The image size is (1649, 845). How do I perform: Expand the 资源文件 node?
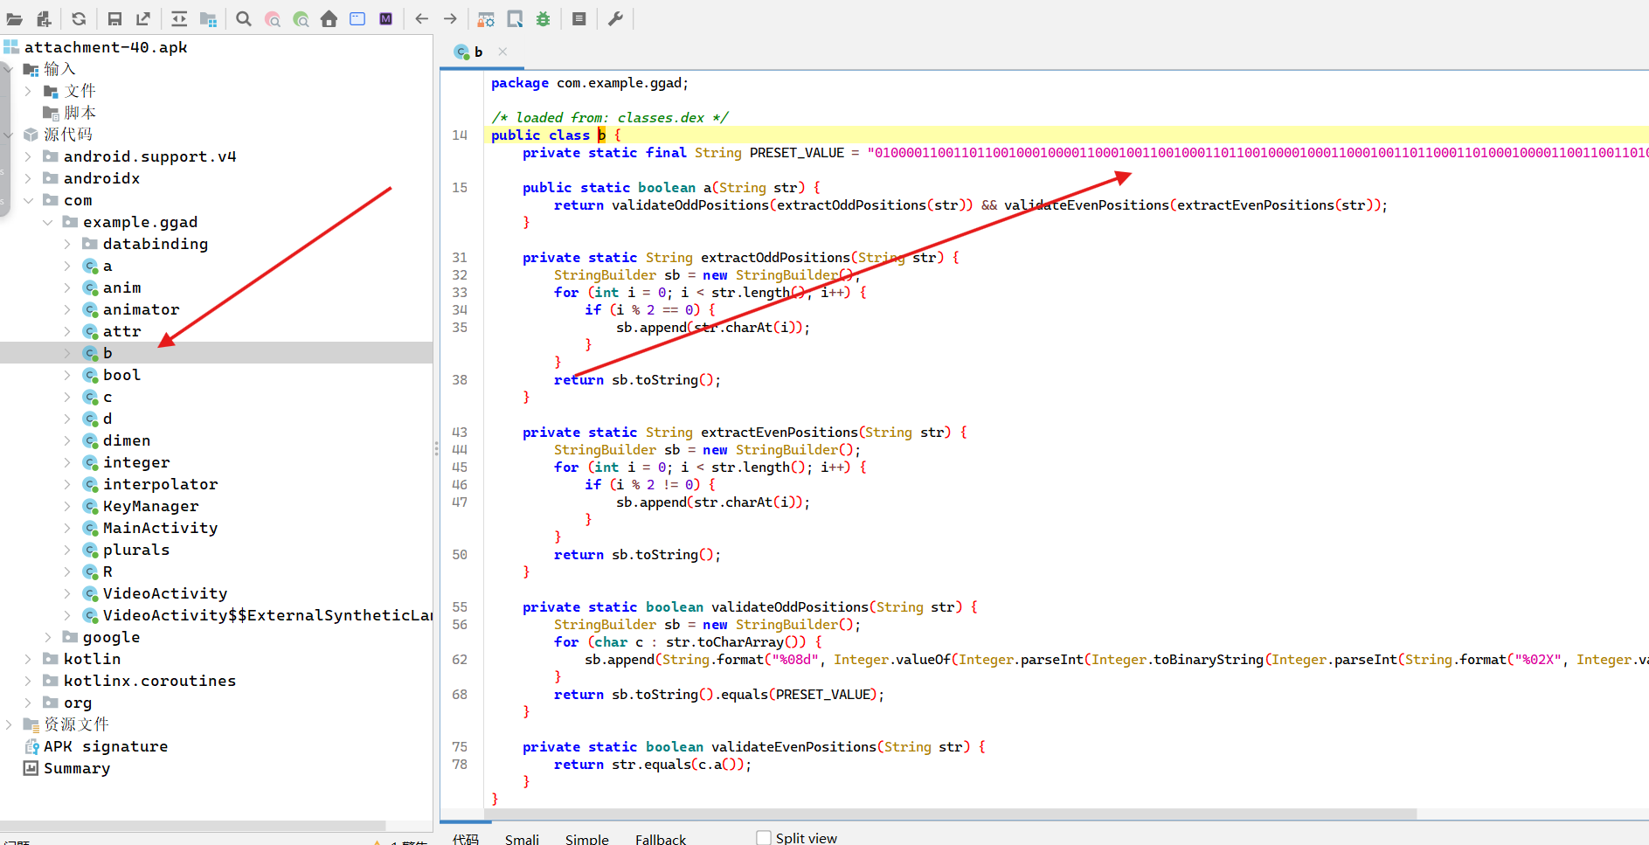(8, 724)
